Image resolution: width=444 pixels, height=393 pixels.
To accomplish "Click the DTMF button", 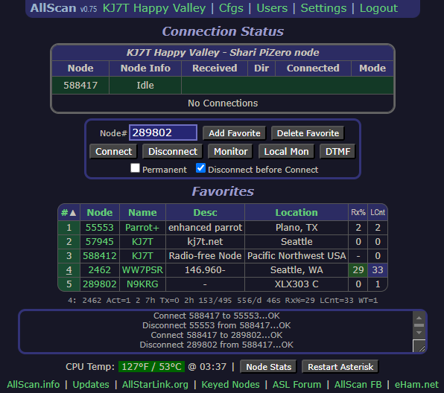I will point(337,151).
